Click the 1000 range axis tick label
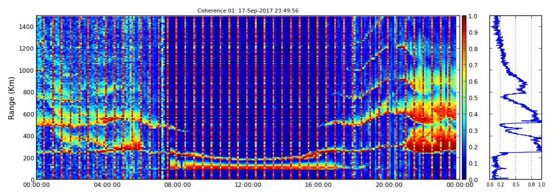Viewport: 554px width, 196px height. coord(26,70)
